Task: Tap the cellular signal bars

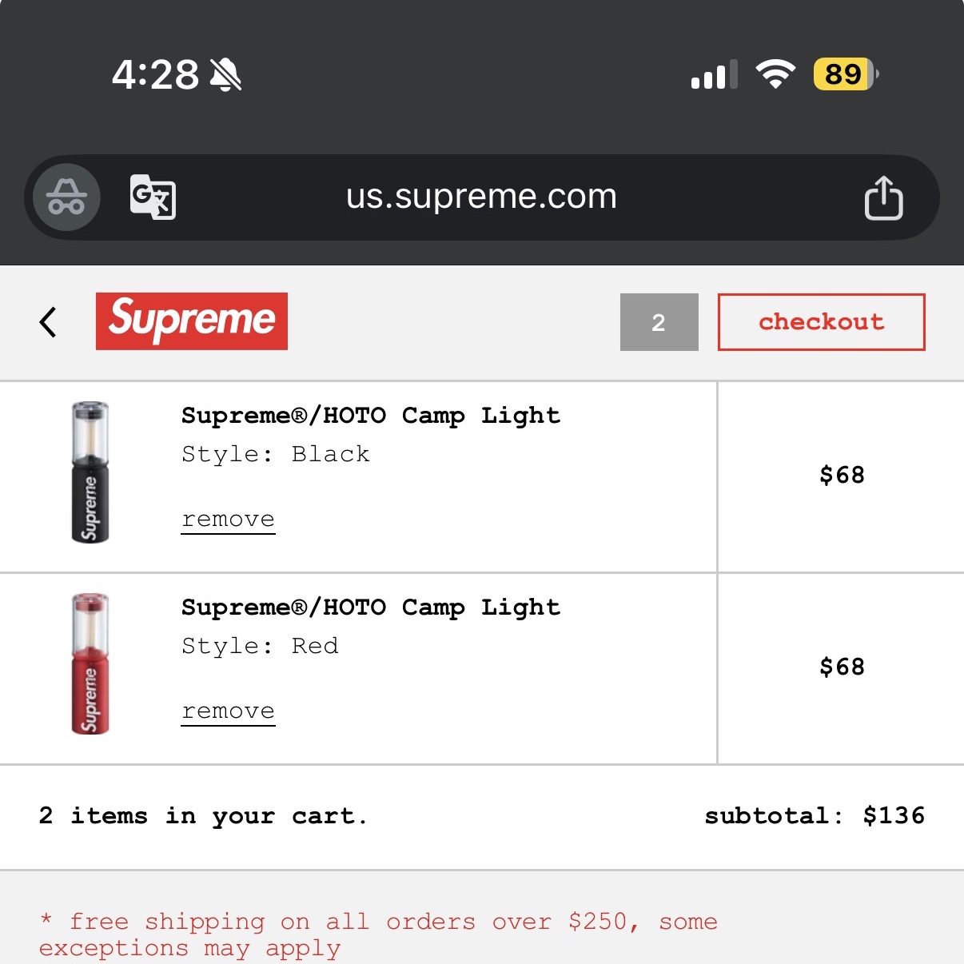Action: tap(714, 75)
